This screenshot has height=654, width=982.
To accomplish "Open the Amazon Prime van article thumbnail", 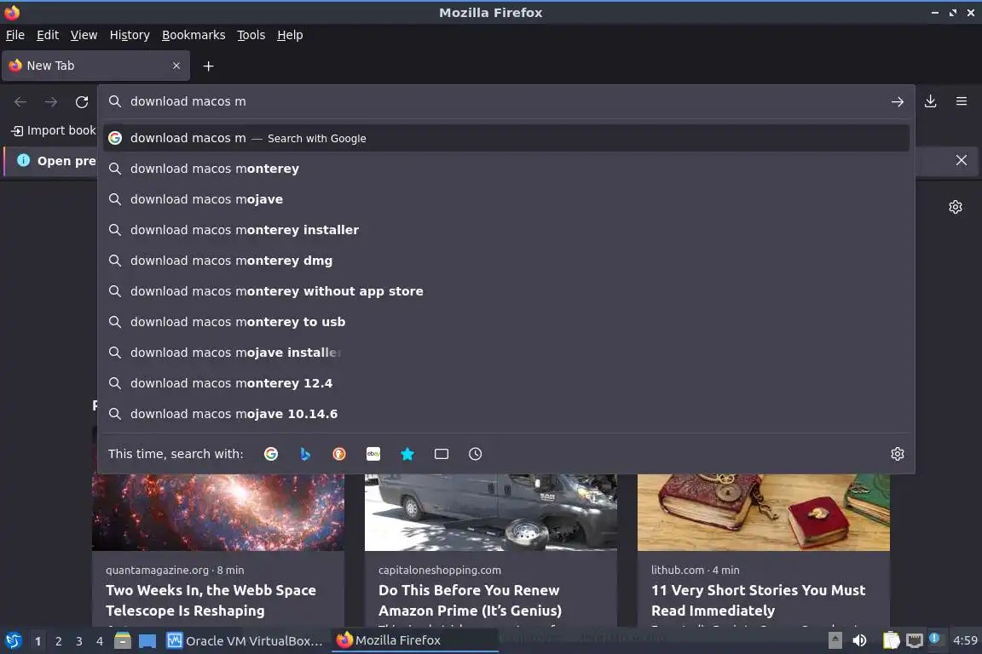I will pyautogui.click(x=491, y=512).
